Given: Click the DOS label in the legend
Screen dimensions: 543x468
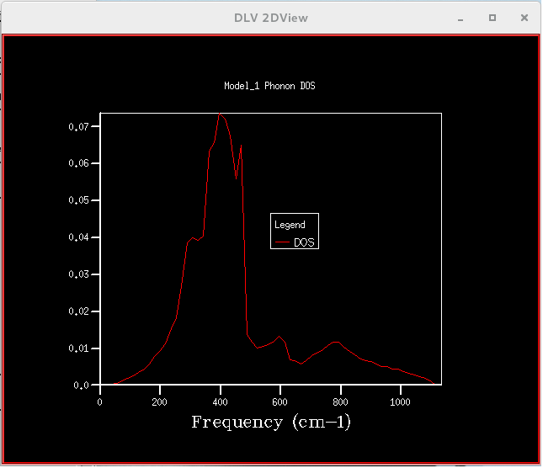Looking at the screenshot, I should click(304, 242).
